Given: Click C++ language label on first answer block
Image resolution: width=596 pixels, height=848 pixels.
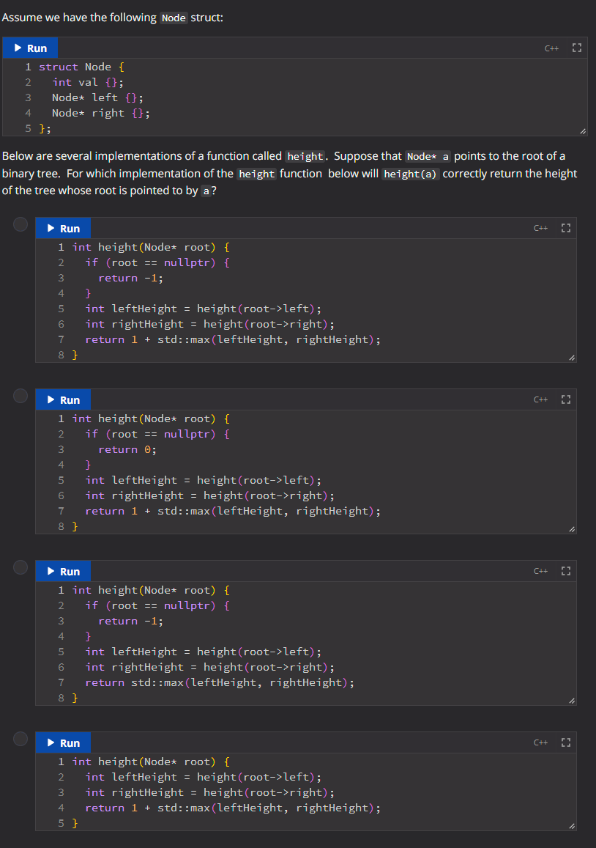Looking at the screenshot, I should tap(540, 228).
